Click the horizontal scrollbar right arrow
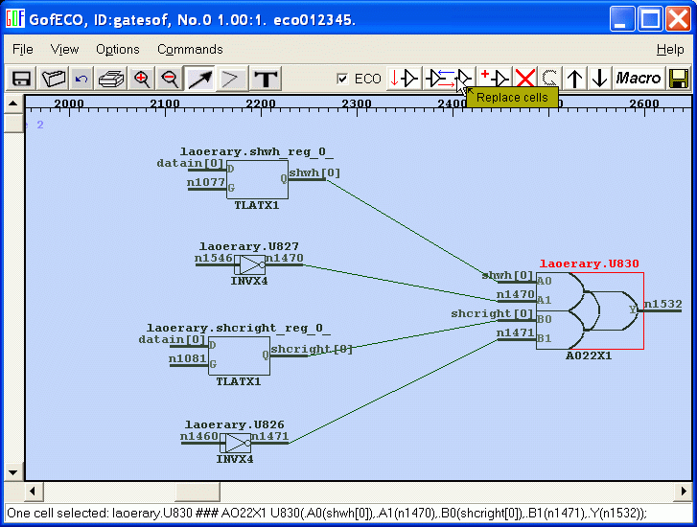The image size is (697, 527). pos(685,492)
